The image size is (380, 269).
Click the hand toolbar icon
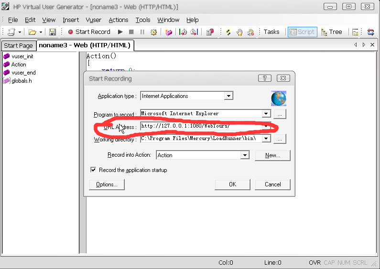coord(239,32)
